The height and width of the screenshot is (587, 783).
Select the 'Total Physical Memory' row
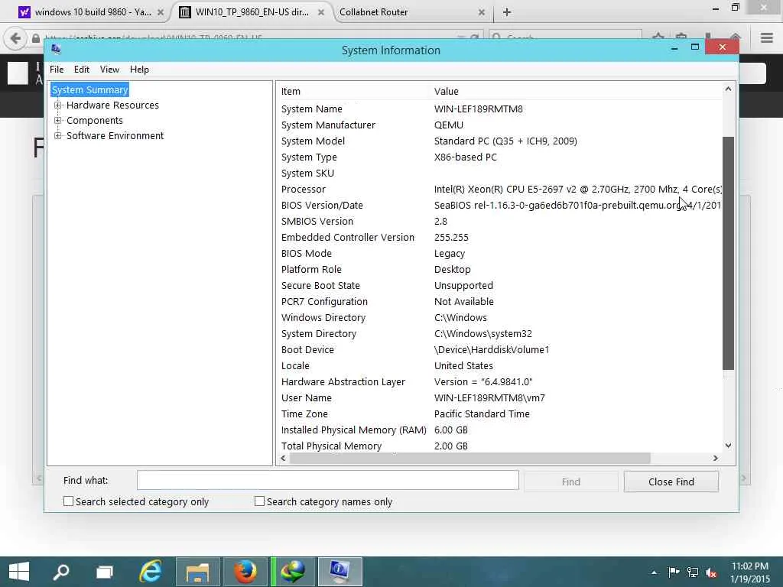499,446
